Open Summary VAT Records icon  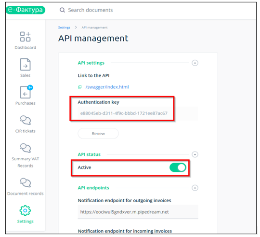[x=26, y=148]
